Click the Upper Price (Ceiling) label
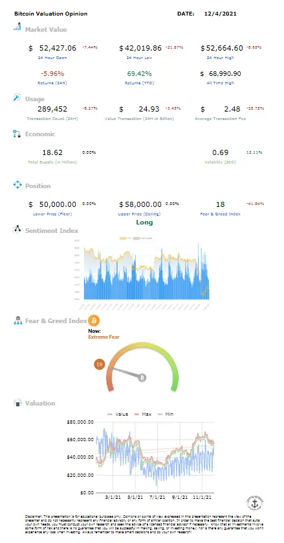 pyautogui.click(x=140, y=214)
